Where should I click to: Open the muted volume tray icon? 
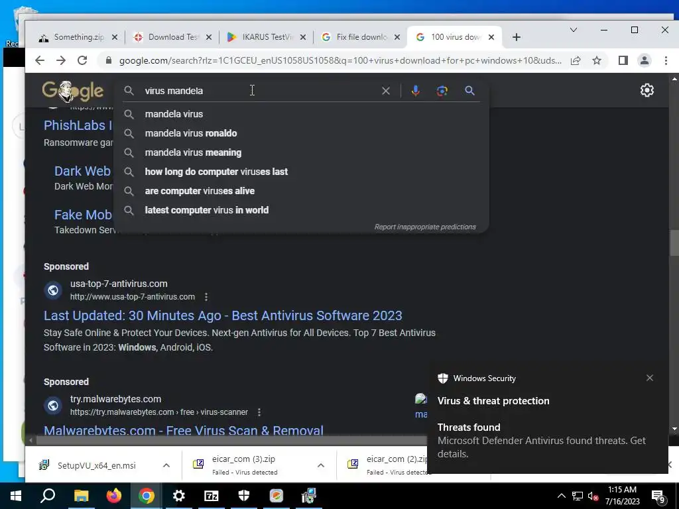593,496
